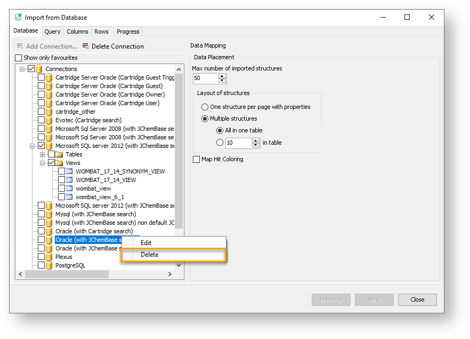The image size is (470, 339).
Task: Click the view icon beside wombat_view
Action: (69, 188)
